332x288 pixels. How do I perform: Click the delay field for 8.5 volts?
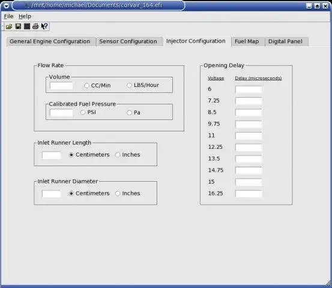(x=249, y=112)
